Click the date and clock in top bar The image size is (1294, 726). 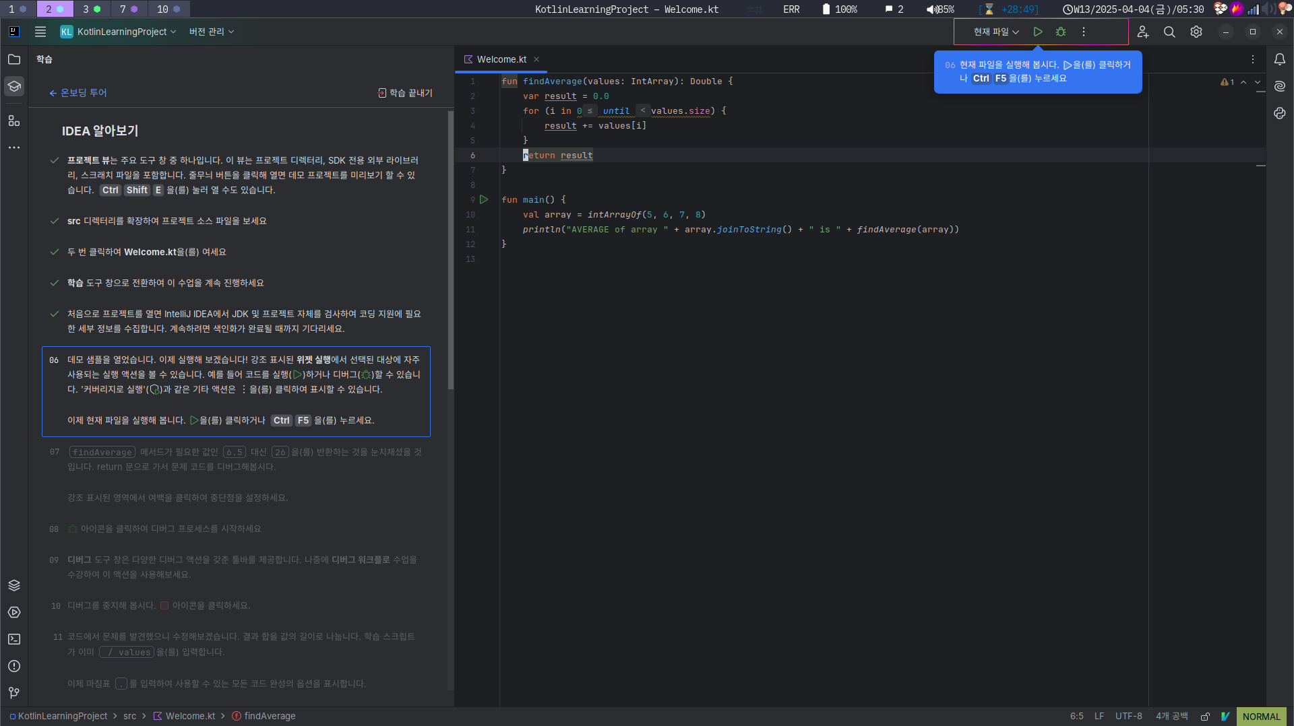click(1133, 9)
